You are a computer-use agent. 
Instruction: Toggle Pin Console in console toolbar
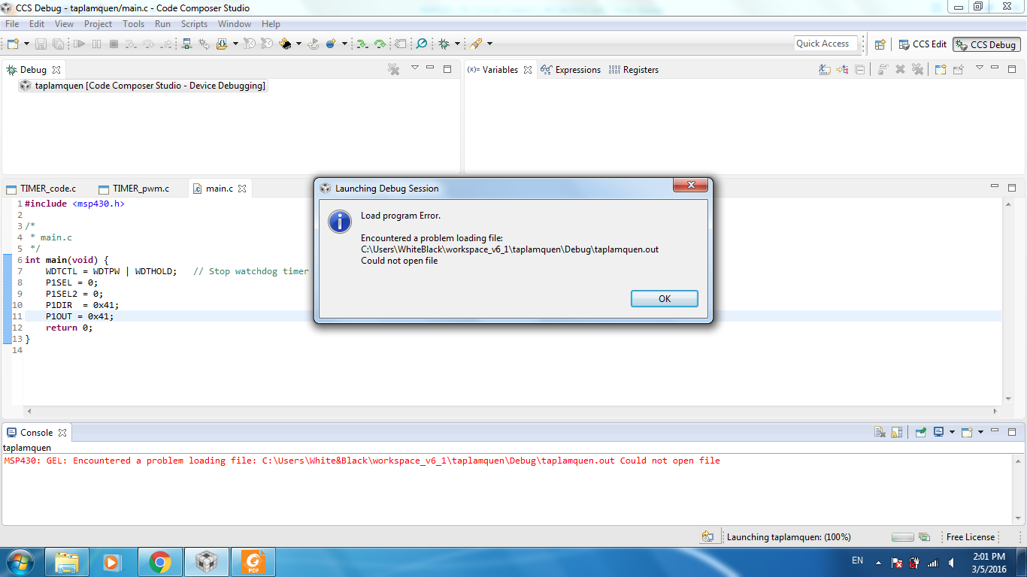coord(920,432)
